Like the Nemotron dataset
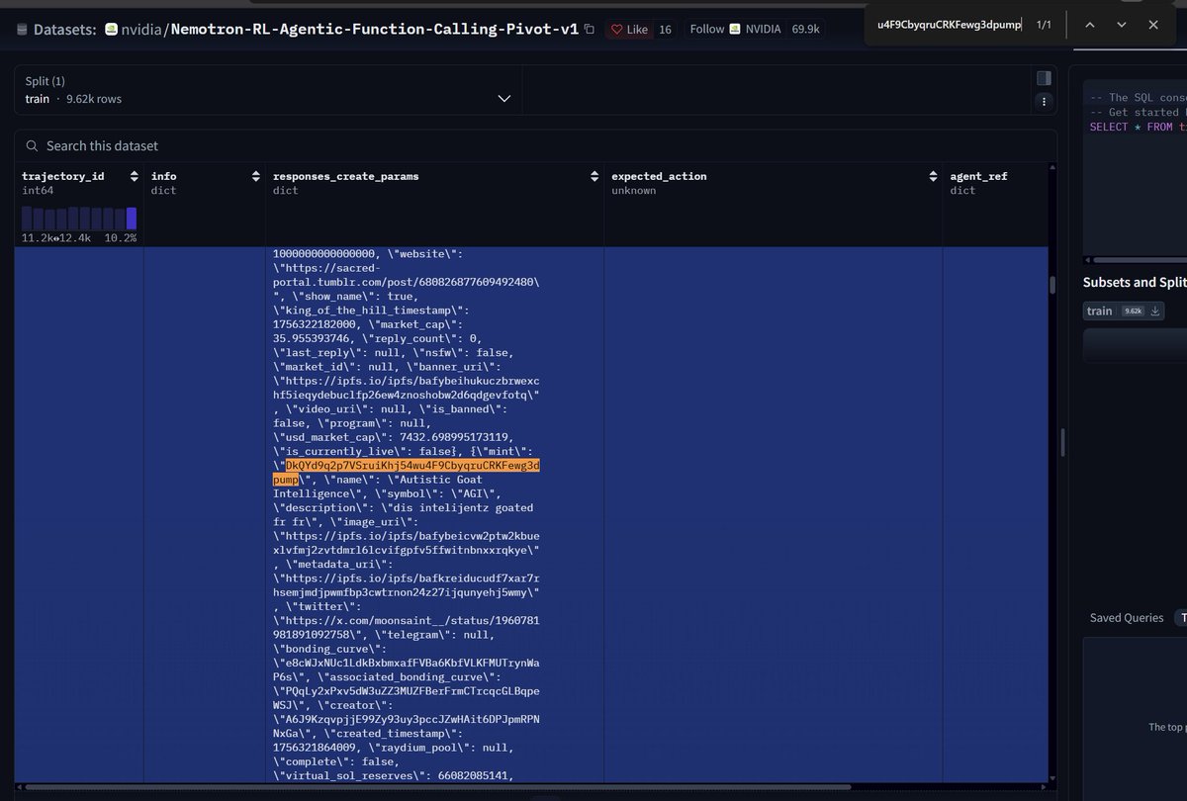Screen dimensions: 1187x801 tap(629, 30)
